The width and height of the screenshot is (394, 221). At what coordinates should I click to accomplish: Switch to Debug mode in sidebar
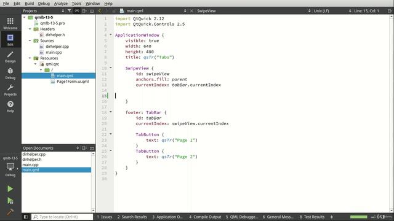tap(10, 74)
